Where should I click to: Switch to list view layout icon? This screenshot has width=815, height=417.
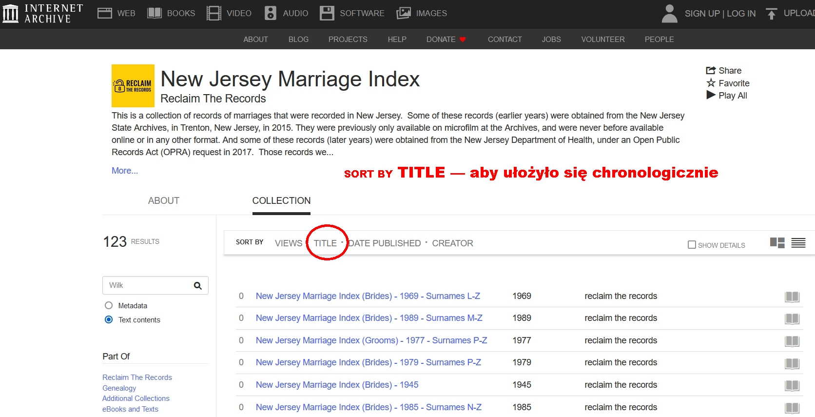(798, 242)
